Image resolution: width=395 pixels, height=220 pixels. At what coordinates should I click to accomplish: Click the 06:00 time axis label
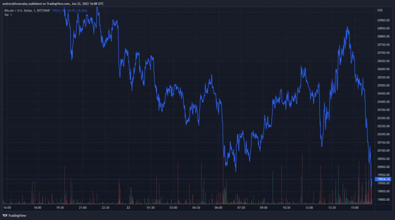(218, 208)
